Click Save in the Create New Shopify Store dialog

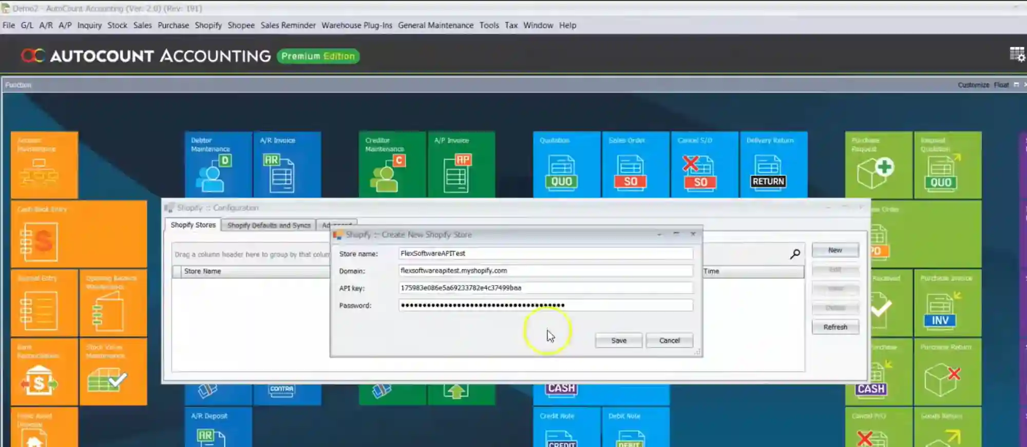pos(619,340)
